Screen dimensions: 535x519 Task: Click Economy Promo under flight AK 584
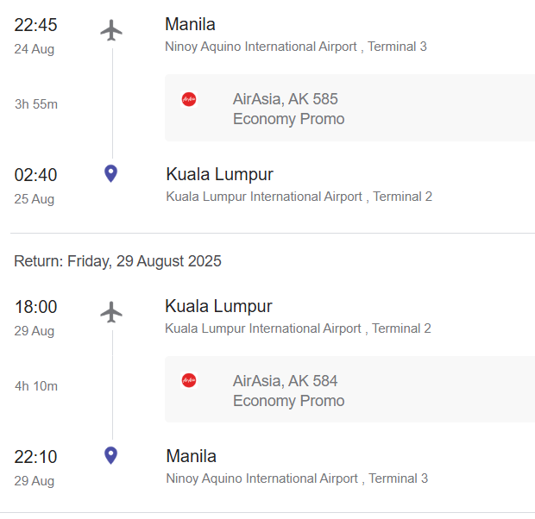coord(288,401)
